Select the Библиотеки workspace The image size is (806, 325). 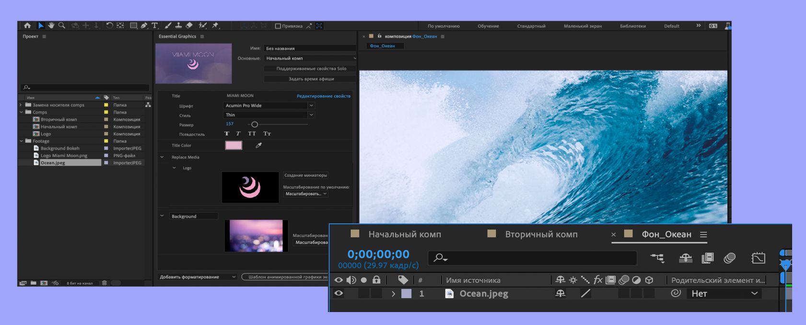tap(633, 26)
